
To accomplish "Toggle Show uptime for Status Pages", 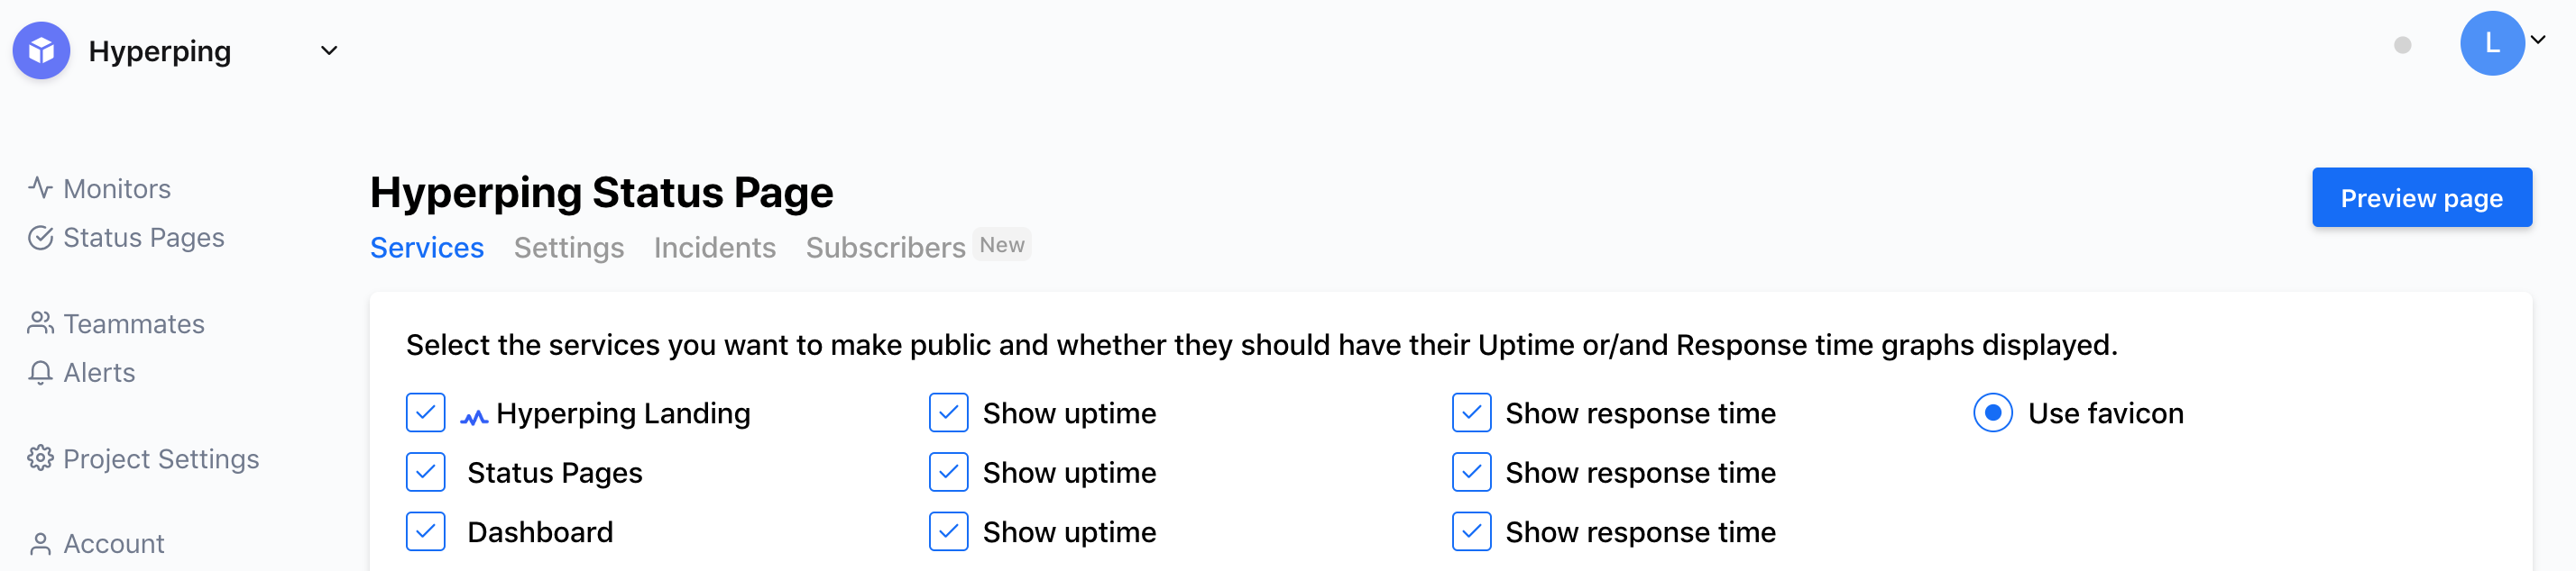I will click(948, 472).
